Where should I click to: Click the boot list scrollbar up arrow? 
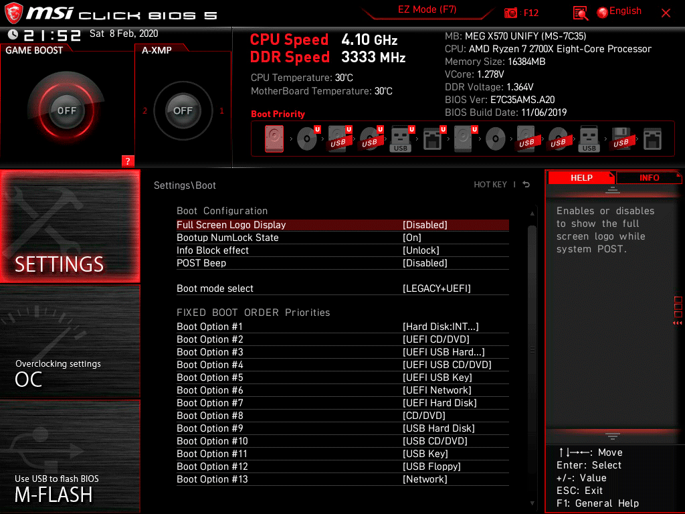point(532,213)
